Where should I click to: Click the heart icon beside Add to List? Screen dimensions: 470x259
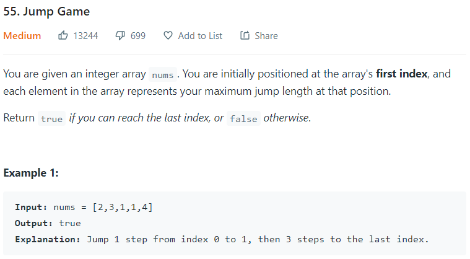tap(168, 35)
